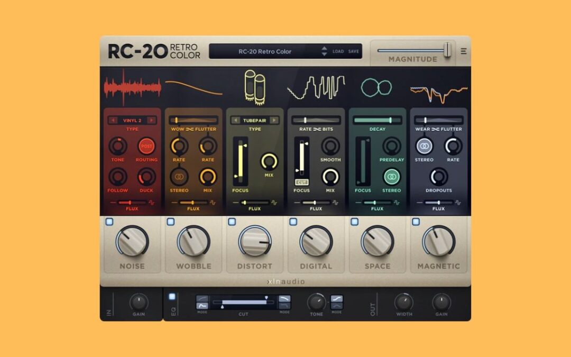
Task: Select the upper high-cut Mode icon in EQ
Action: click(284, 299)
